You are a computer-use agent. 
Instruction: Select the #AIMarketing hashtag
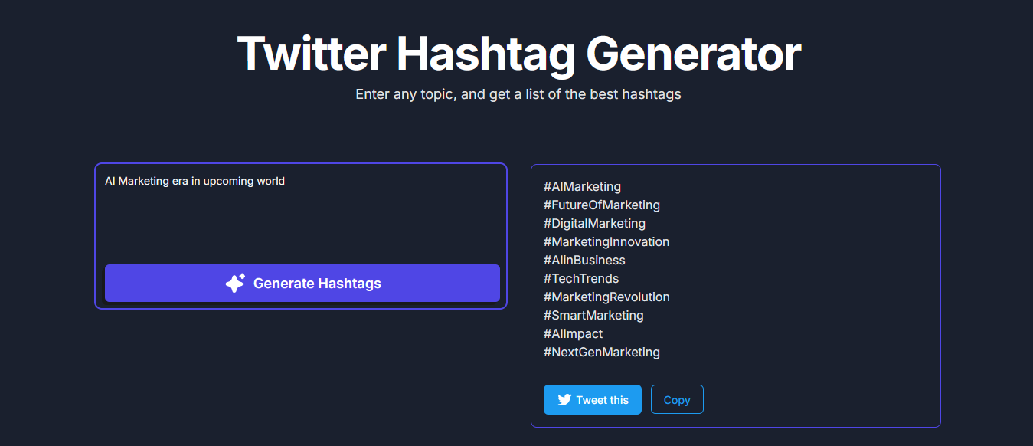582,186
